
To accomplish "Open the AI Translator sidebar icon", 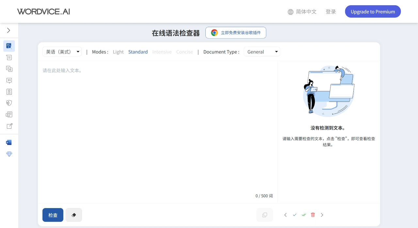I will [9, 69].
